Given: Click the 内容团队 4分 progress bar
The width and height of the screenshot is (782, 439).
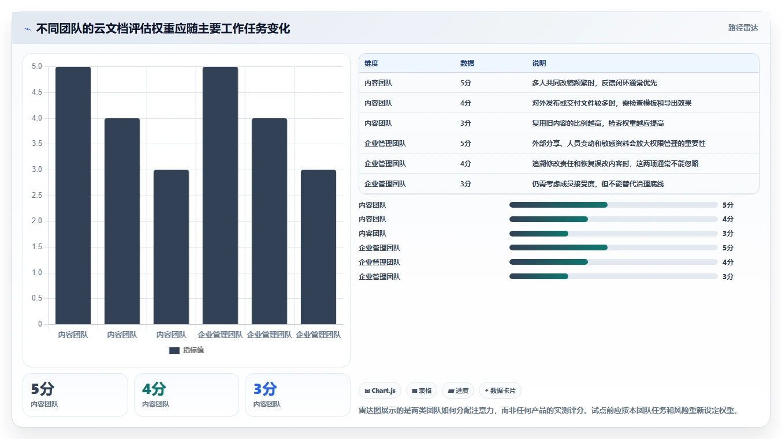Looking at the screenshot, I should pyautogui.click(x=613, y=219).
